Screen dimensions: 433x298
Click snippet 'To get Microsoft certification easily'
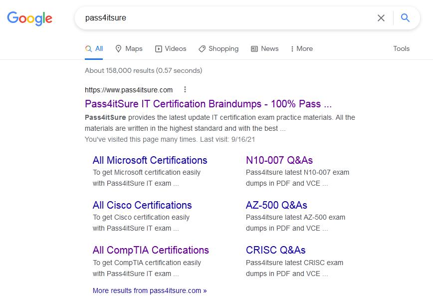[x=147, y=173]
